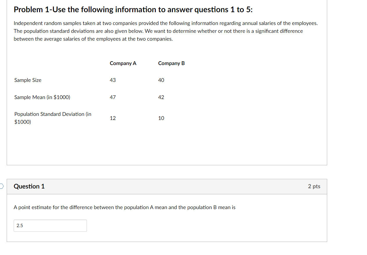Click the Population Standard Deviation label

click(52, 118)
